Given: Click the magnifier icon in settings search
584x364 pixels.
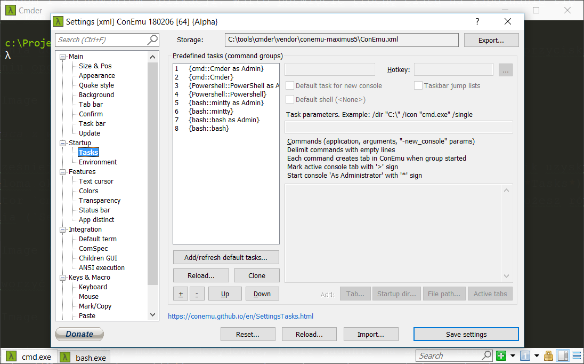Looking at the screenshot, I should [152, 39].
